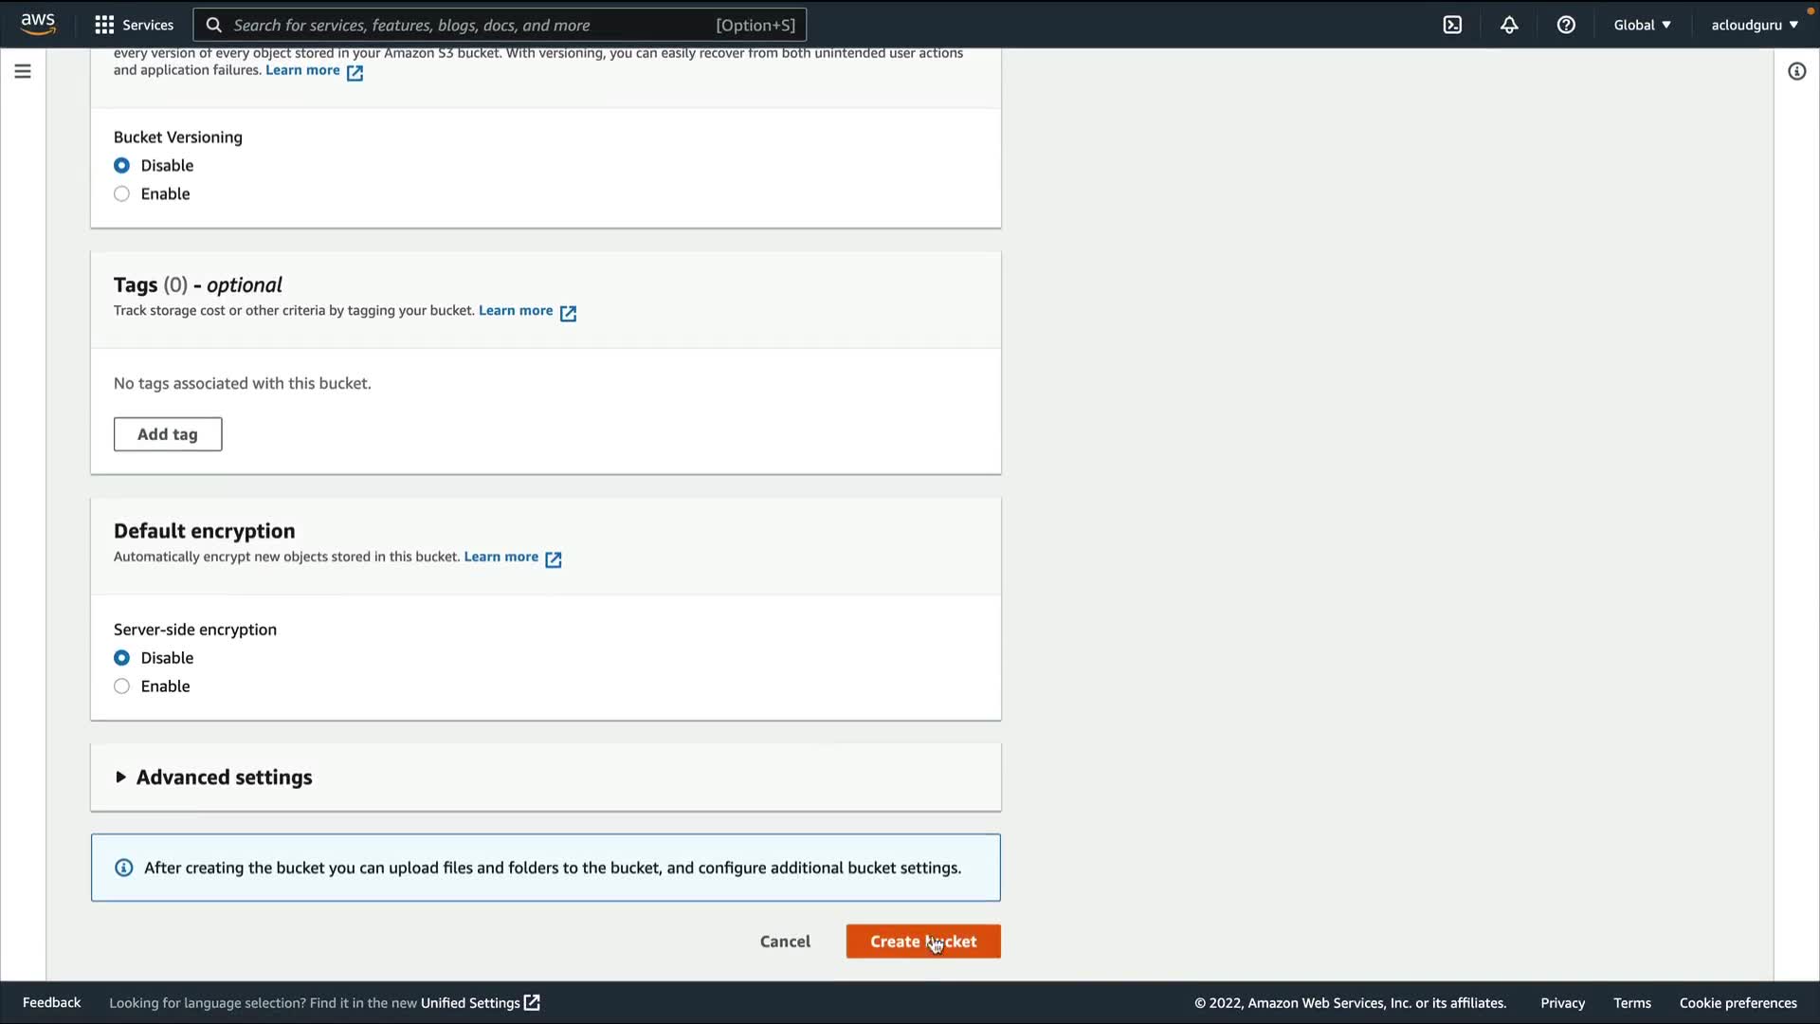Open the Global region dropdown
The width and height of the screenshot is (1820, 1024).
(x=1642, y=25)
